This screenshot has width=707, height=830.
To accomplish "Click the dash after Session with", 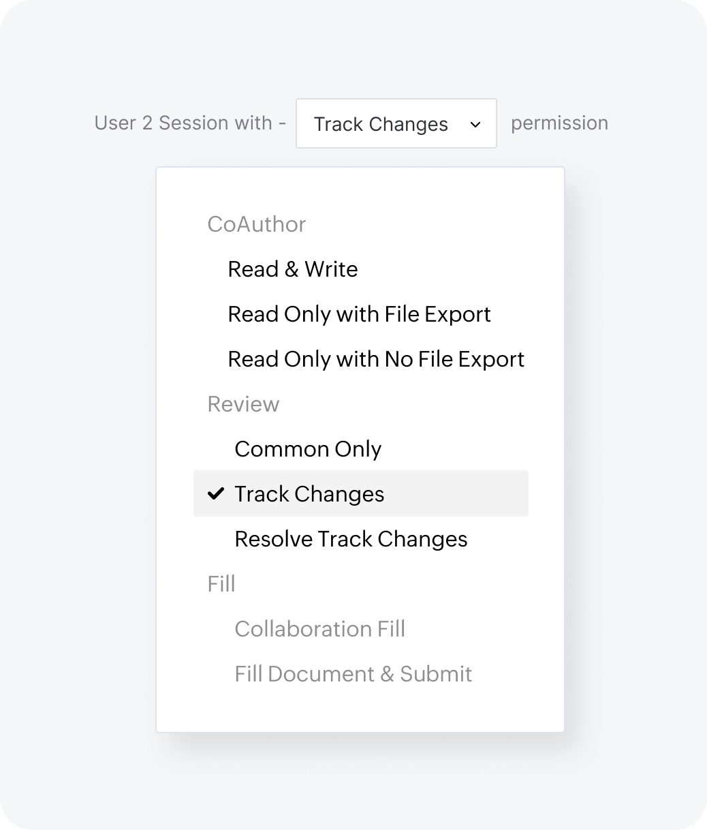I will tap(282, 123).
